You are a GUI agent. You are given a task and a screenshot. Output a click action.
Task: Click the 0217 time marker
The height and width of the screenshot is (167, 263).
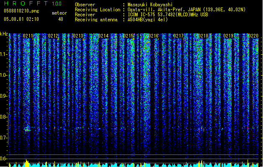coord(179,36)
